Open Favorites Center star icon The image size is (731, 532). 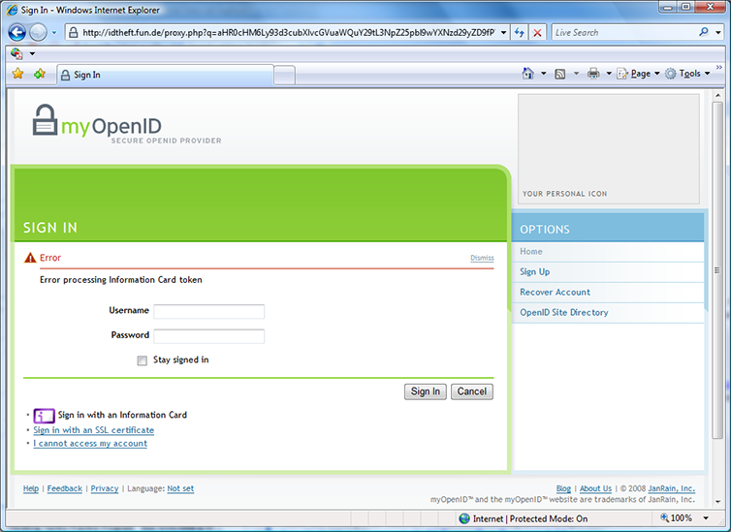click(x=17, y=74)
